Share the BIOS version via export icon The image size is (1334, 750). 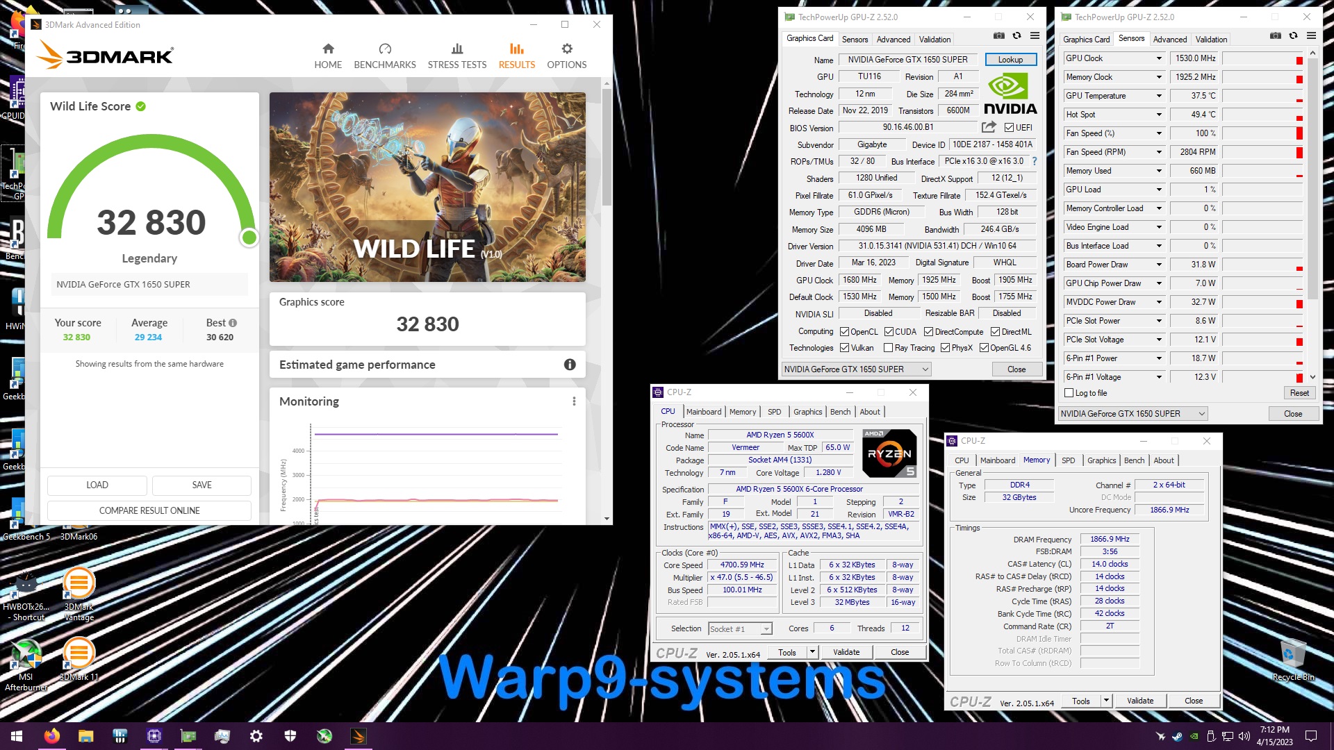[988, 127]
